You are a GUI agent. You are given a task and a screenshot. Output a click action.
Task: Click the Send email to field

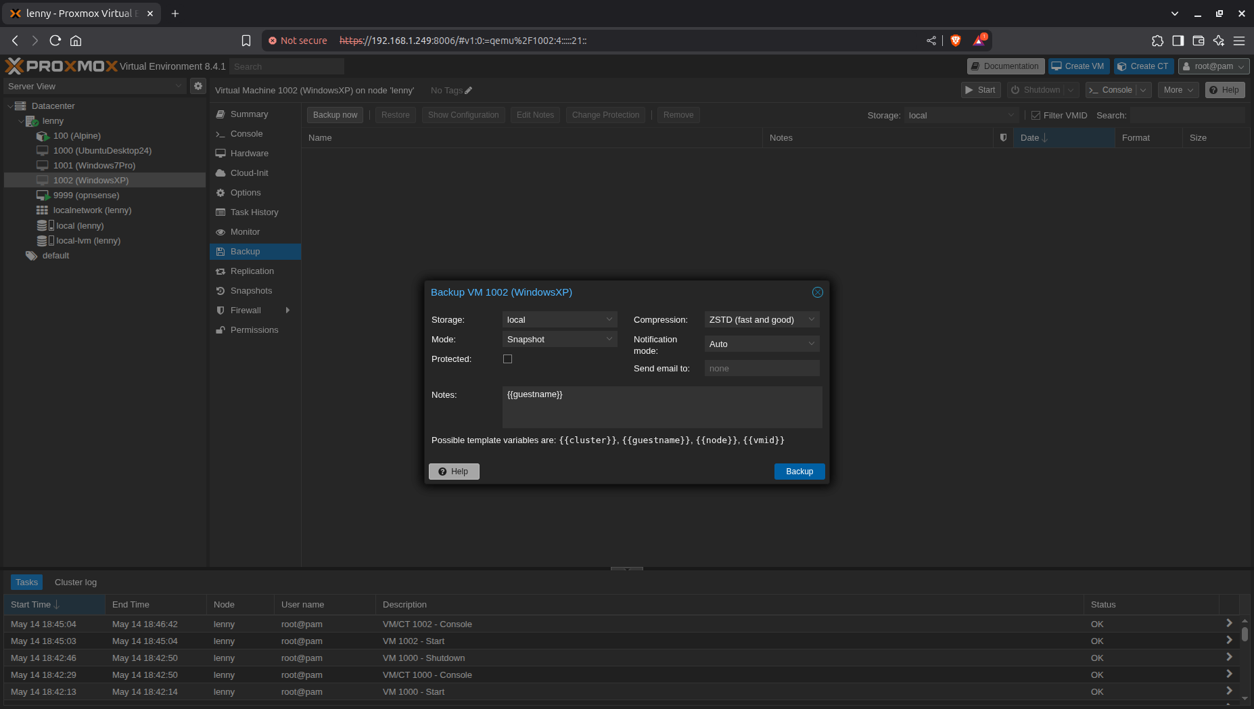762,368
